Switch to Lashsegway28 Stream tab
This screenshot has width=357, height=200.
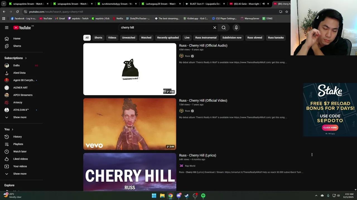(160, 4)
